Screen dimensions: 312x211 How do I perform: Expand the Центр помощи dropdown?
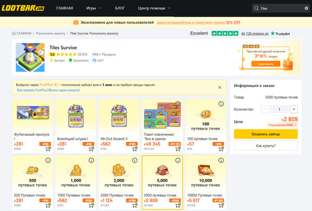(x=154, y=8)
